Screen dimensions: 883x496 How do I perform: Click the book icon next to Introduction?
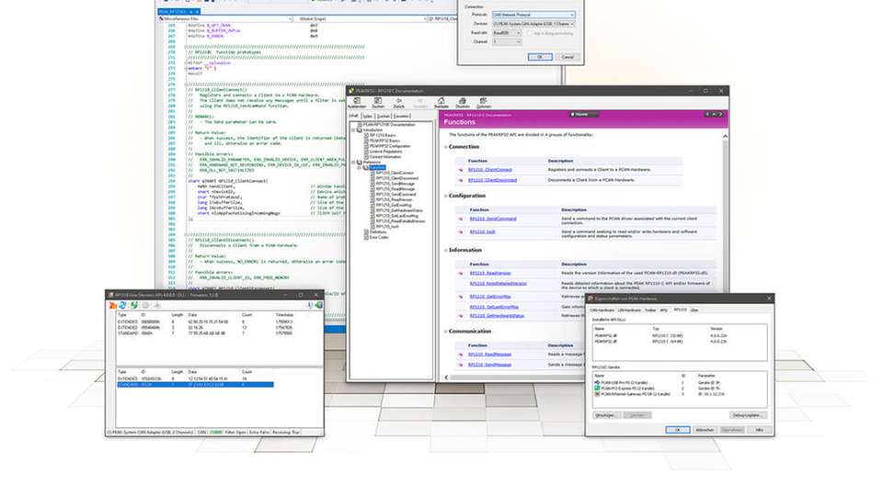[360, 130]
